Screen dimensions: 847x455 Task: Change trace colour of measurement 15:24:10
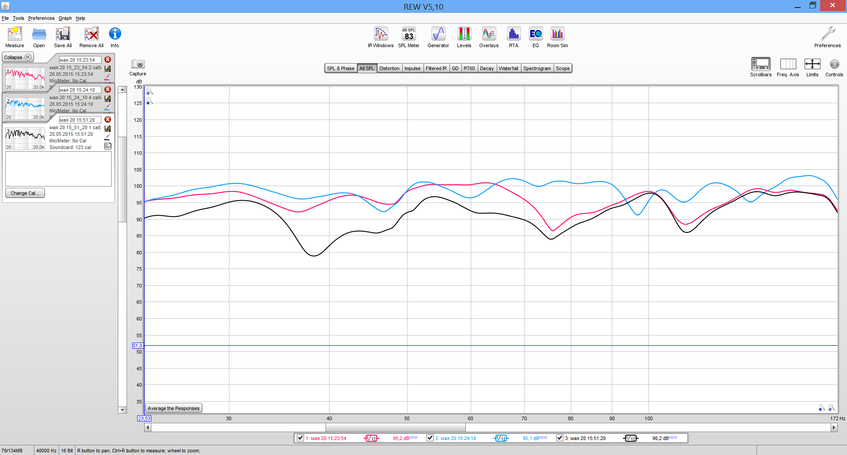pos(108,107)
